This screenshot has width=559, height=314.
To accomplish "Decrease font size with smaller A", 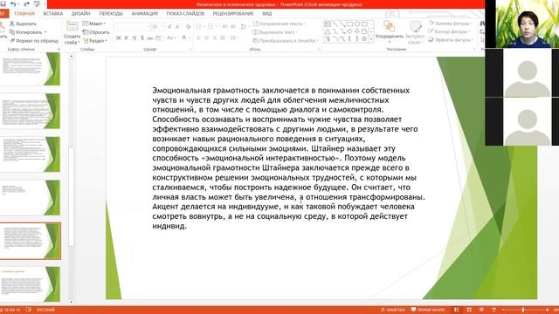I will [178, 27].
